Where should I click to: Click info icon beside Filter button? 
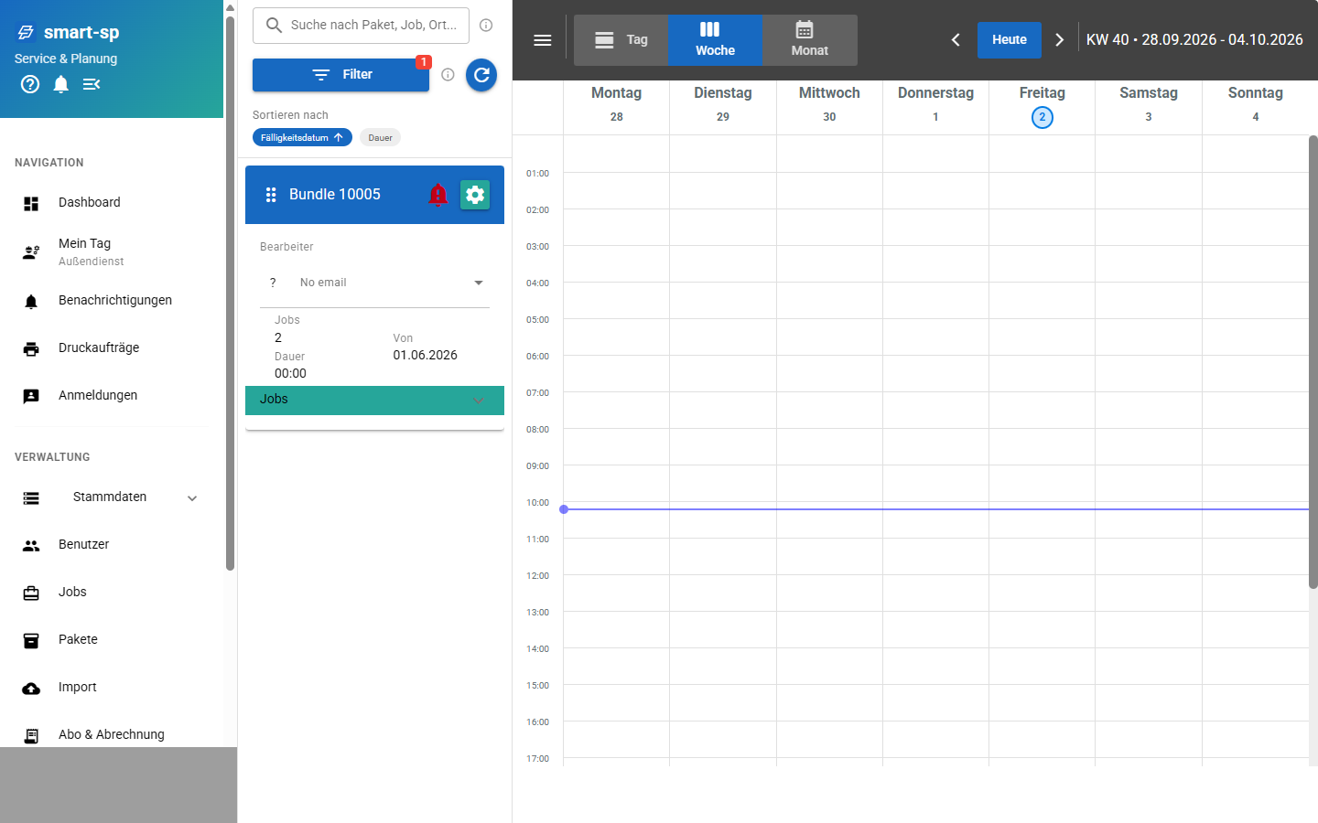(448, 75)
